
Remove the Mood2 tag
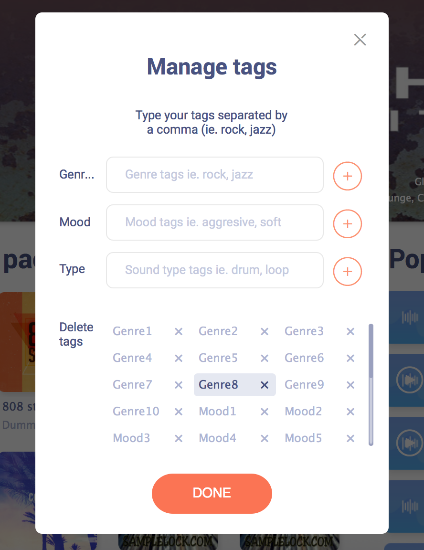coord(350,412)
